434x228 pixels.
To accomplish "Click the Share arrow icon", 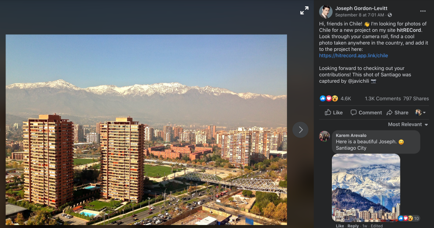I will [x=389, y=112].
